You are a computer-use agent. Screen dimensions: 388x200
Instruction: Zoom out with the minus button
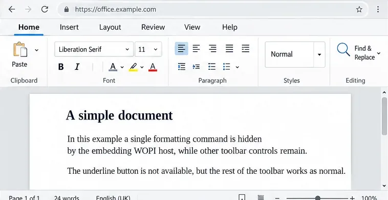tap(277, 198)
